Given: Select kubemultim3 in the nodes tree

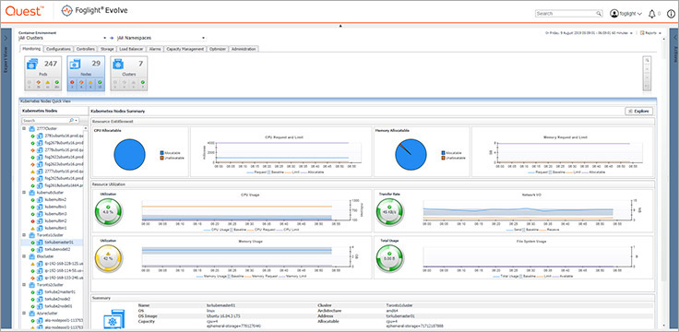Looking at the screenshot, I should click(x=55, y=214).
